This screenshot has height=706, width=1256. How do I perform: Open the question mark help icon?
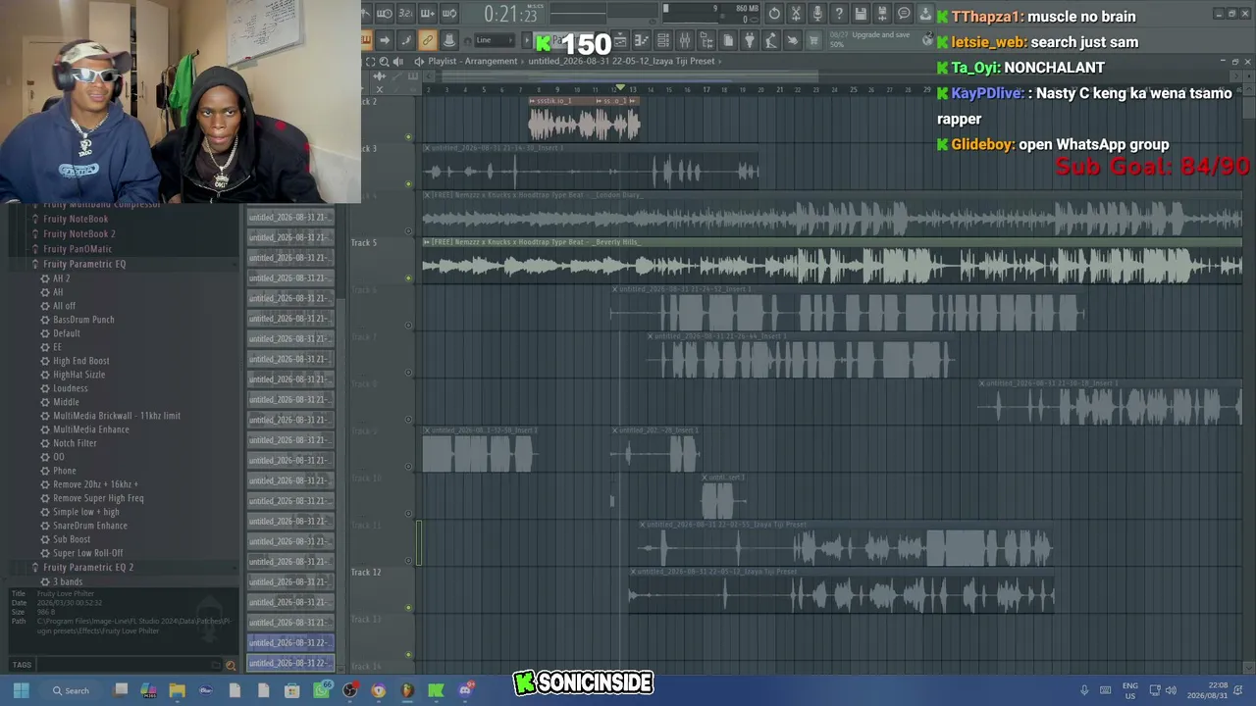(839, 14)
